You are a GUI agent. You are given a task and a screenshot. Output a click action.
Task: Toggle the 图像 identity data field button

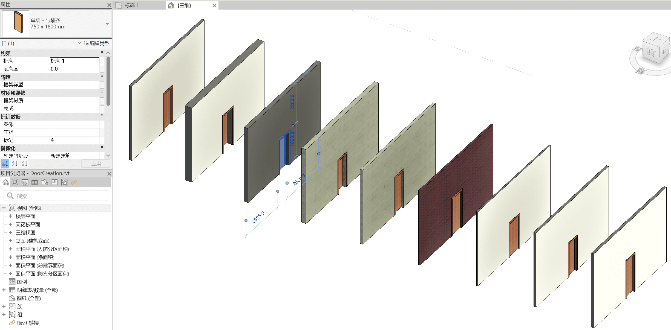click(102, 124)
